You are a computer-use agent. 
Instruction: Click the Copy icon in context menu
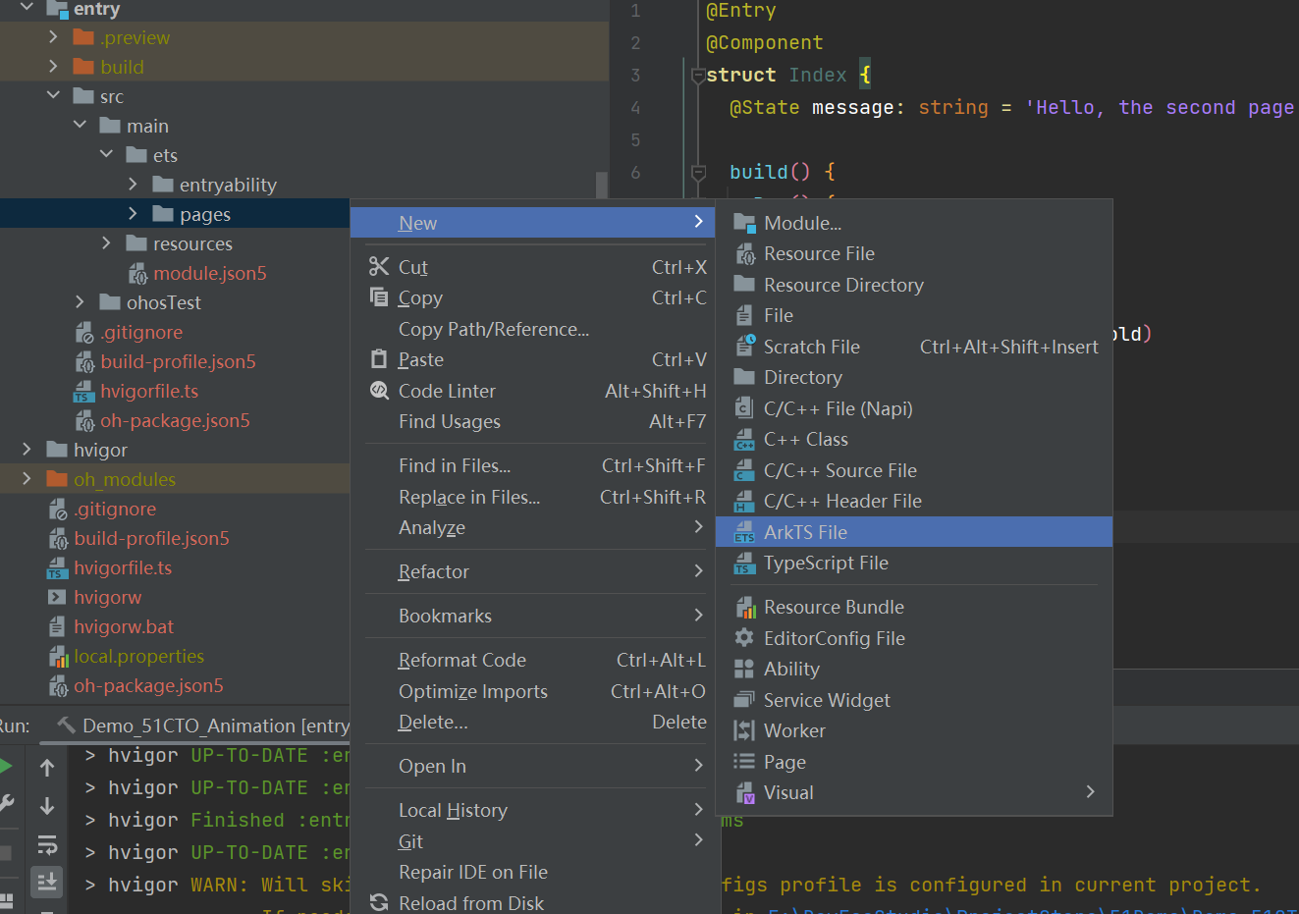379,296
